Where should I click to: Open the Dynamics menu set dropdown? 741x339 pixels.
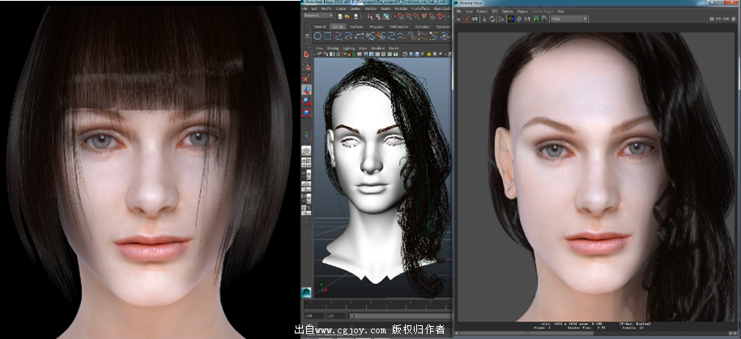click(x=321, y=15)
